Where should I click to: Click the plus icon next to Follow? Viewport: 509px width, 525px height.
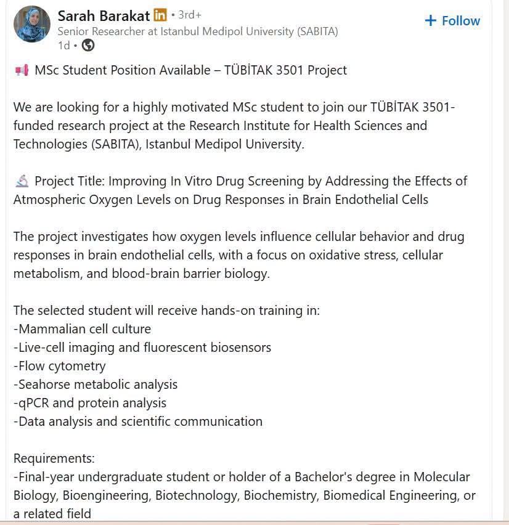click(x=430, y=21)
